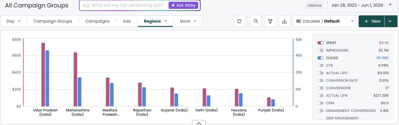The width and height of the screenshot is (399, 125).
Task: Enable the ACTUAL CPC toggle
Action: coord(321,73)
